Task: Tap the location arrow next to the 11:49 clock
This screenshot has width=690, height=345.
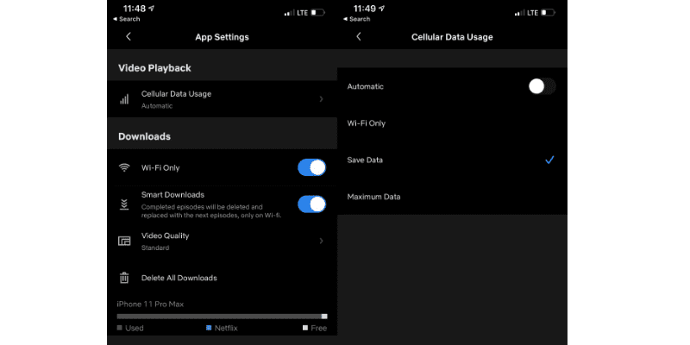Action: [382, 9]
